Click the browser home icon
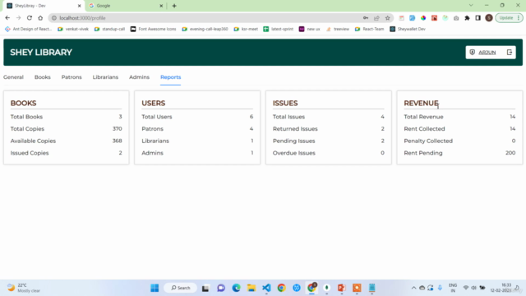Viewport: 526px width, 296px height. [x=40, y=18]
